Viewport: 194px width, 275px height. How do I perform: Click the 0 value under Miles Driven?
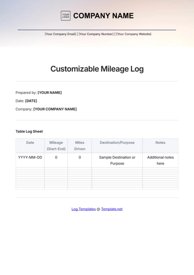click(x=80, y=157)
